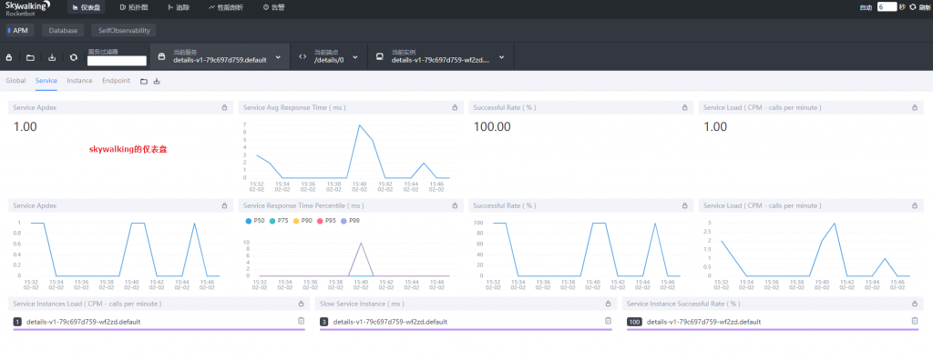Click the lock on the Service Apdex value panel
The height and width of the screenshot is (359, 933).
coord(224,108)
